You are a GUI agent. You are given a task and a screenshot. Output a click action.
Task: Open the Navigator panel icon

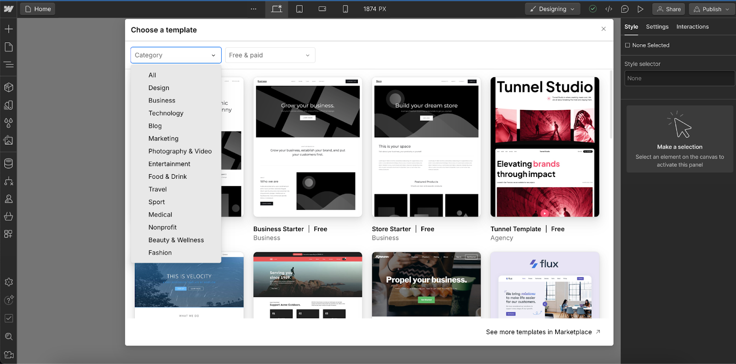[x=8, y=65]
